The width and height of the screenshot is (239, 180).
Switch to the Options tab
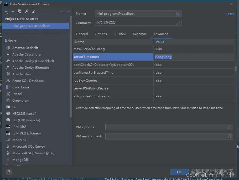pyautogui.click(x=101, y=34)
